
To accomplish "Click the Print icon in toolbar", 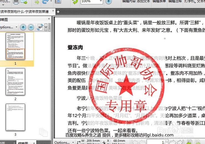I will pos(16,2).
